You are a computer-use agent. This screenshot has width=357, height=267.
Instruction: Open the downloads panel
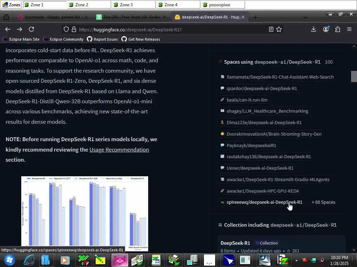click(313, 29)
